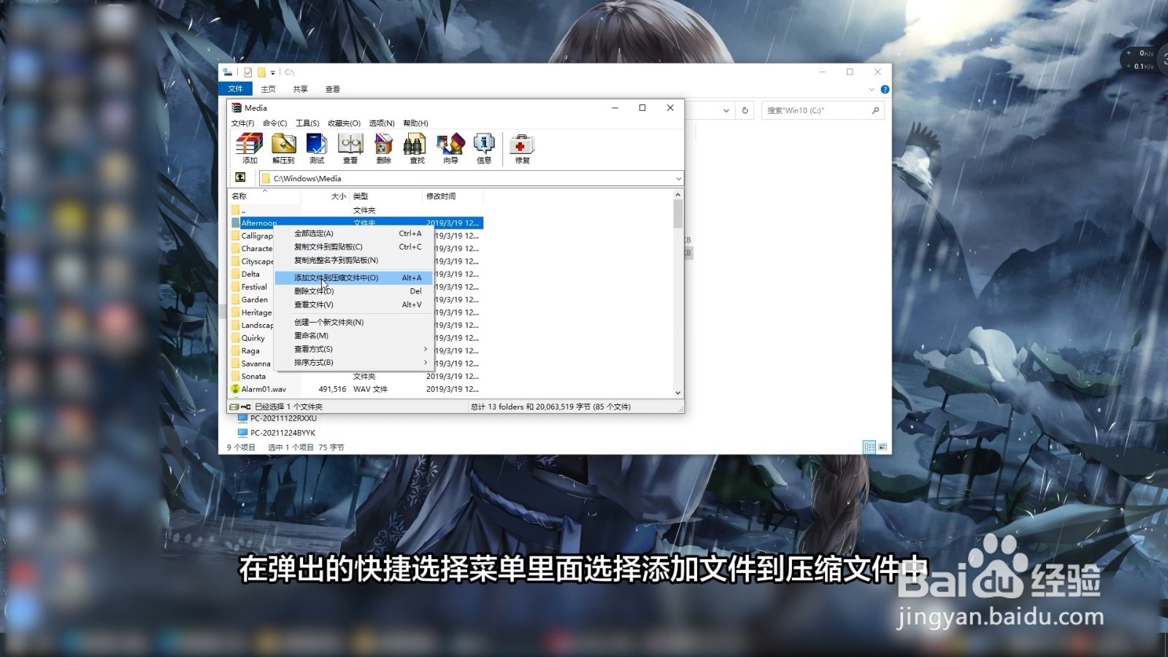Open the Explorer quick access toolbar dropdown arrow
This screenshot has height=657, width=1168.
coord(272,72)
